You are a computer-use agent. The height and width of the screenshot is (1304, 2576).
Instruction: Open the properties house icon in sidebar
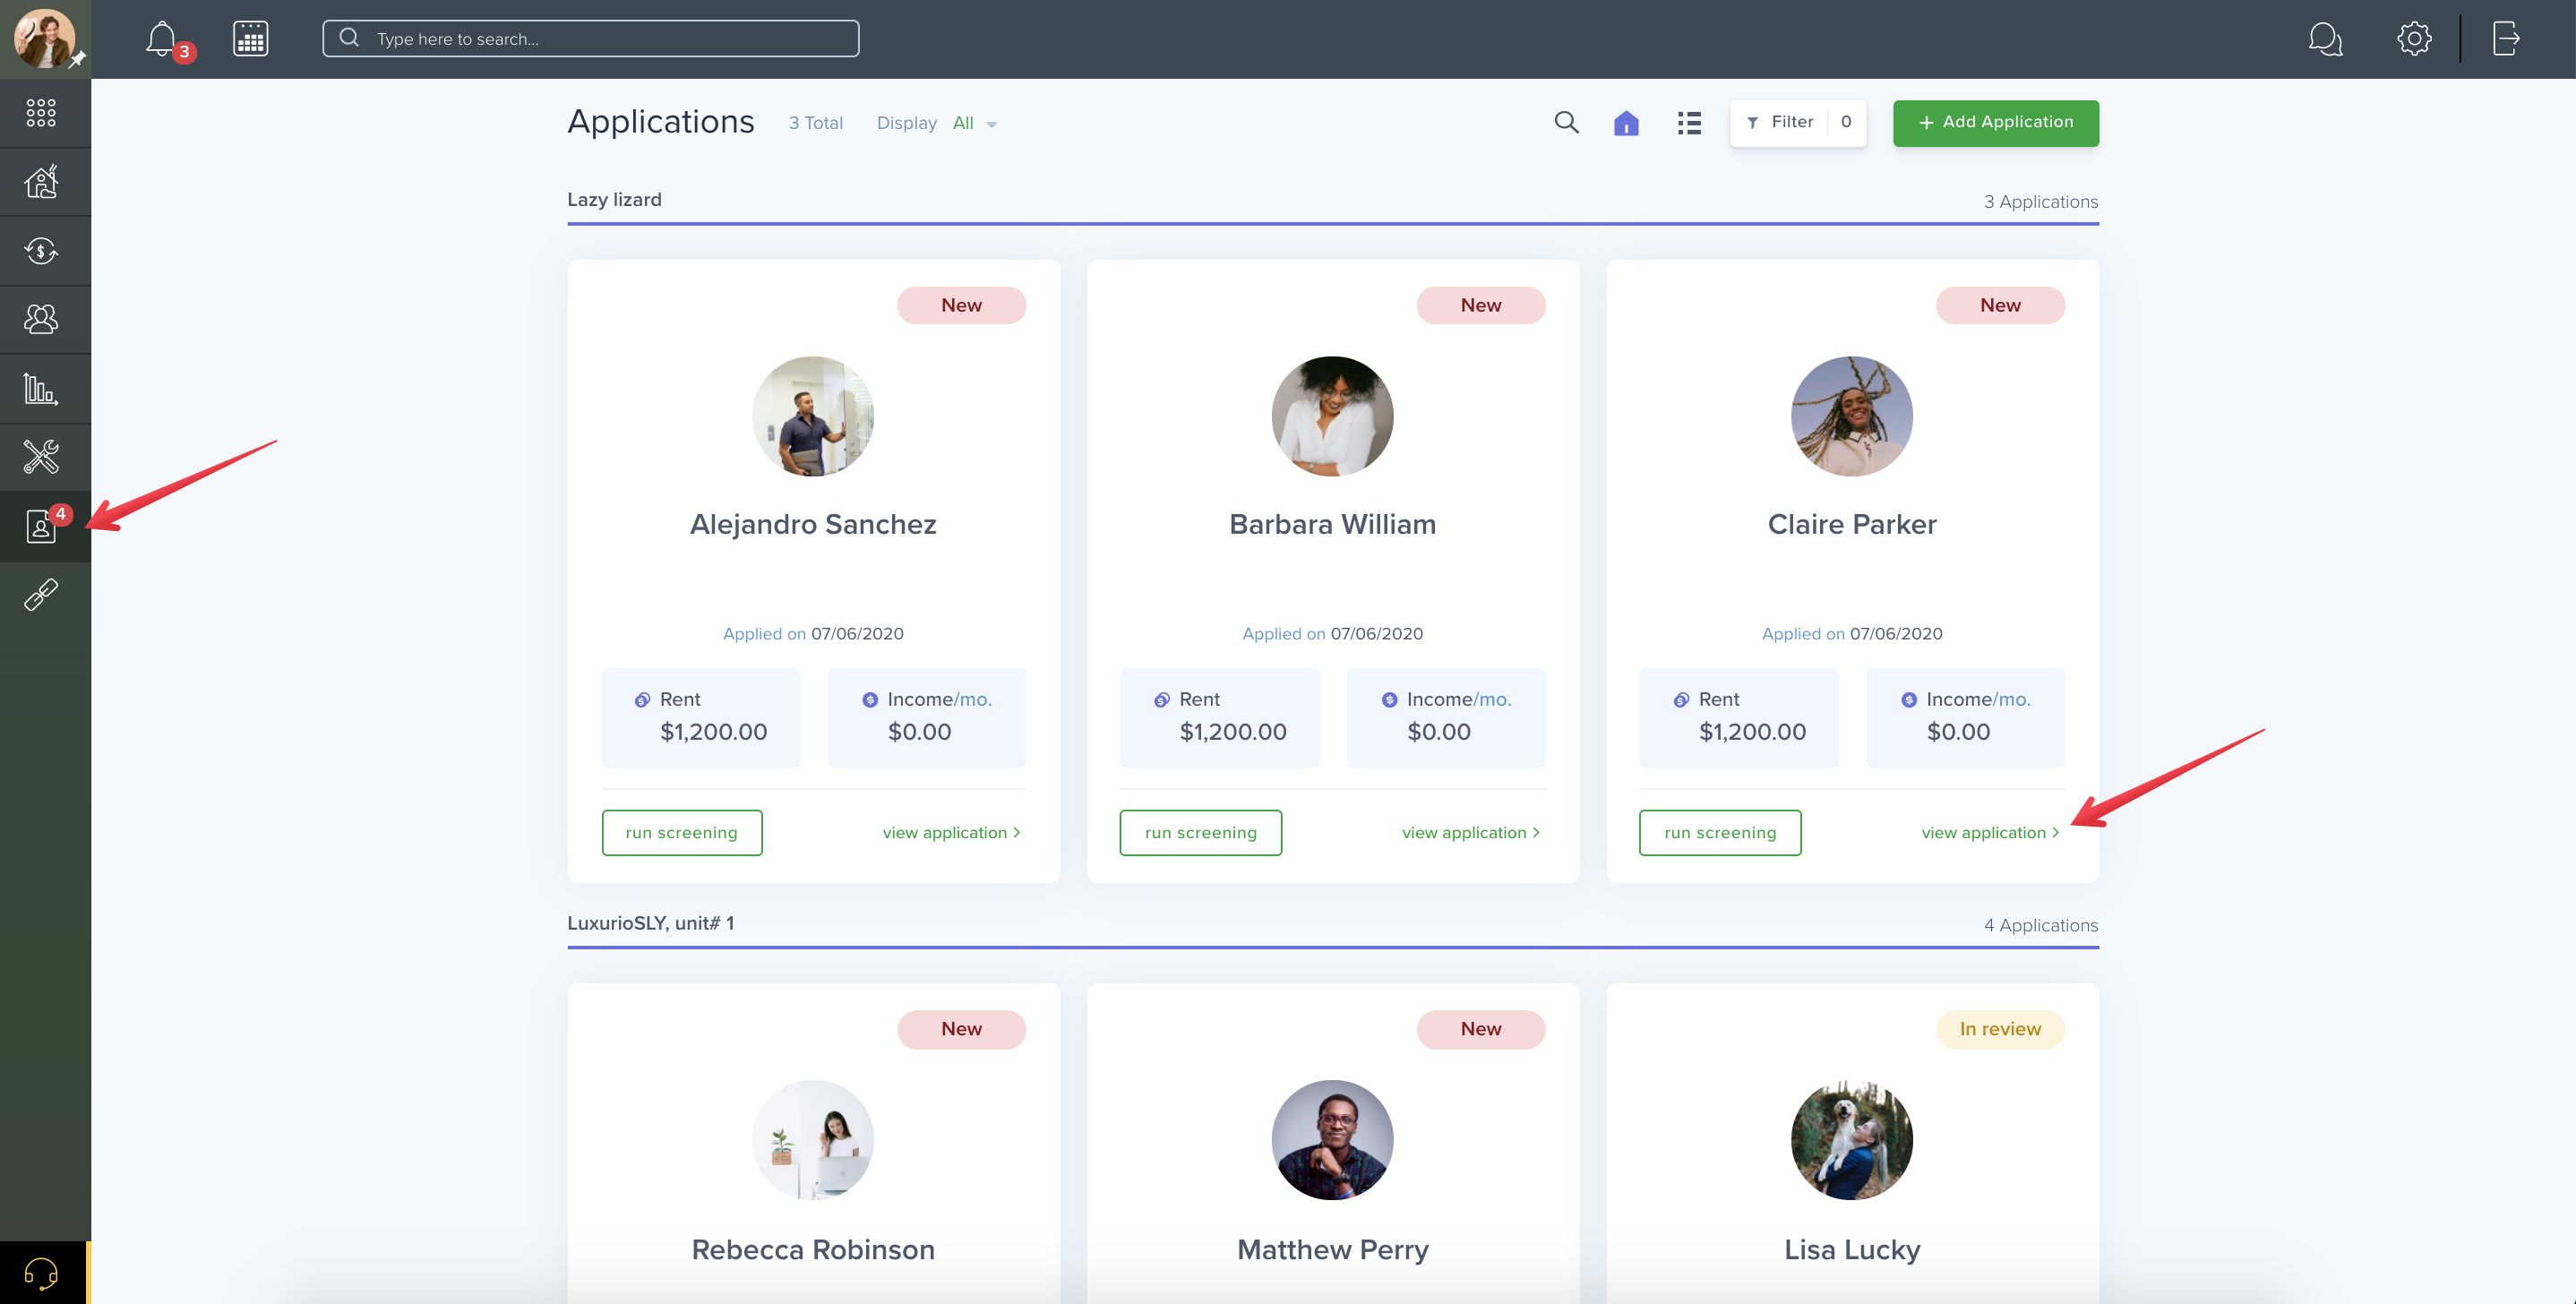click(x=41, y=182)
